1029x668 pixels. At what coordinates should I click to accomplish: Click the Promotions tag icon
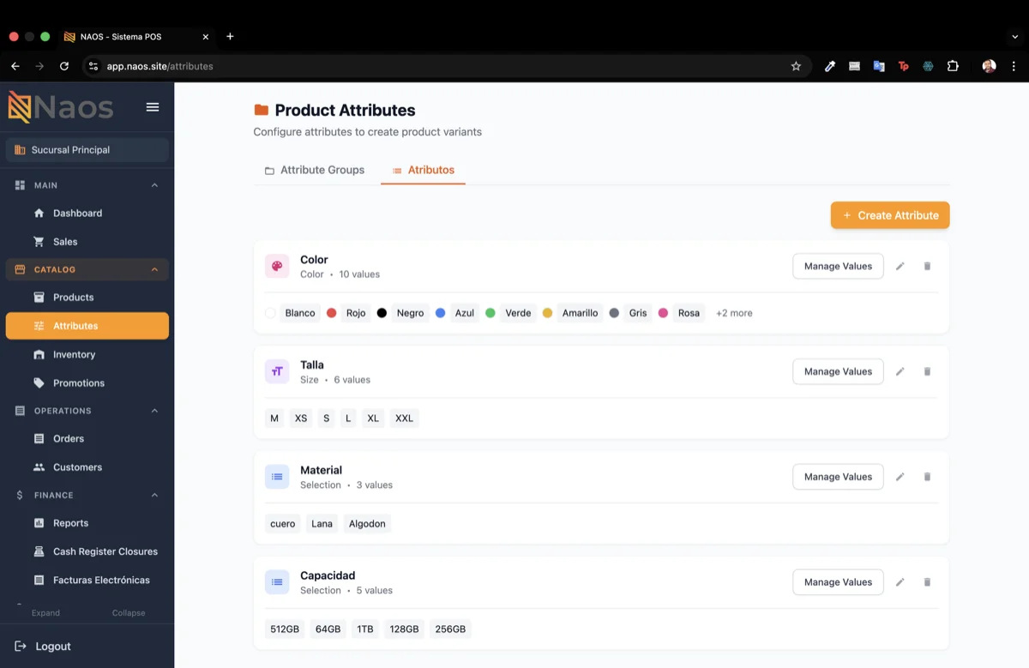40,382
